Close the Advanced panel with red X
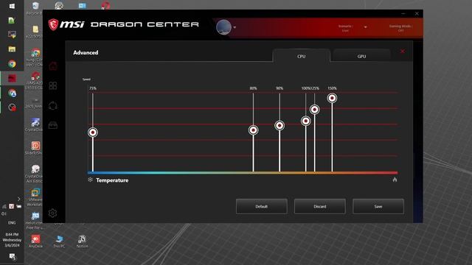Screen dimensions: 472x265 (403, 52)
